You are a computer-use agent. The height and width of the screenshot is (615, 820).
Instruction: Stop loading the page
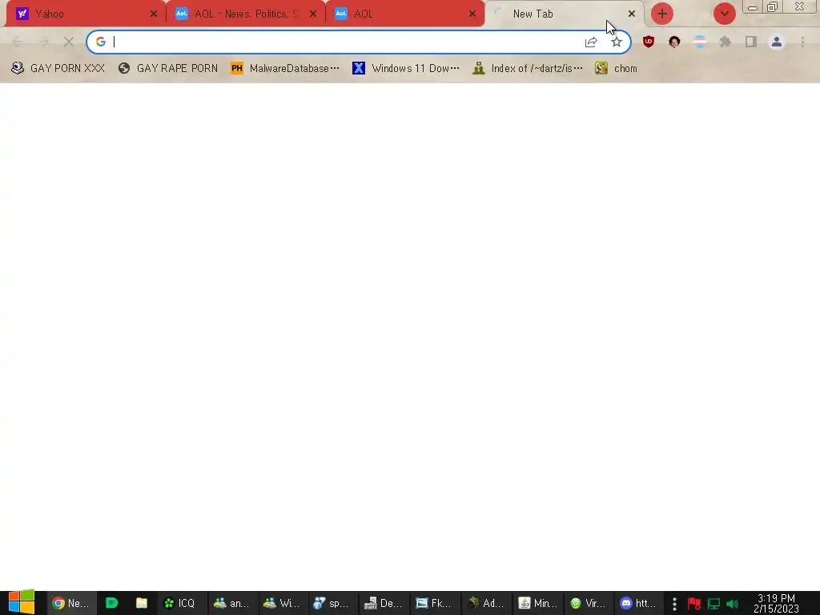coord(69,42)
